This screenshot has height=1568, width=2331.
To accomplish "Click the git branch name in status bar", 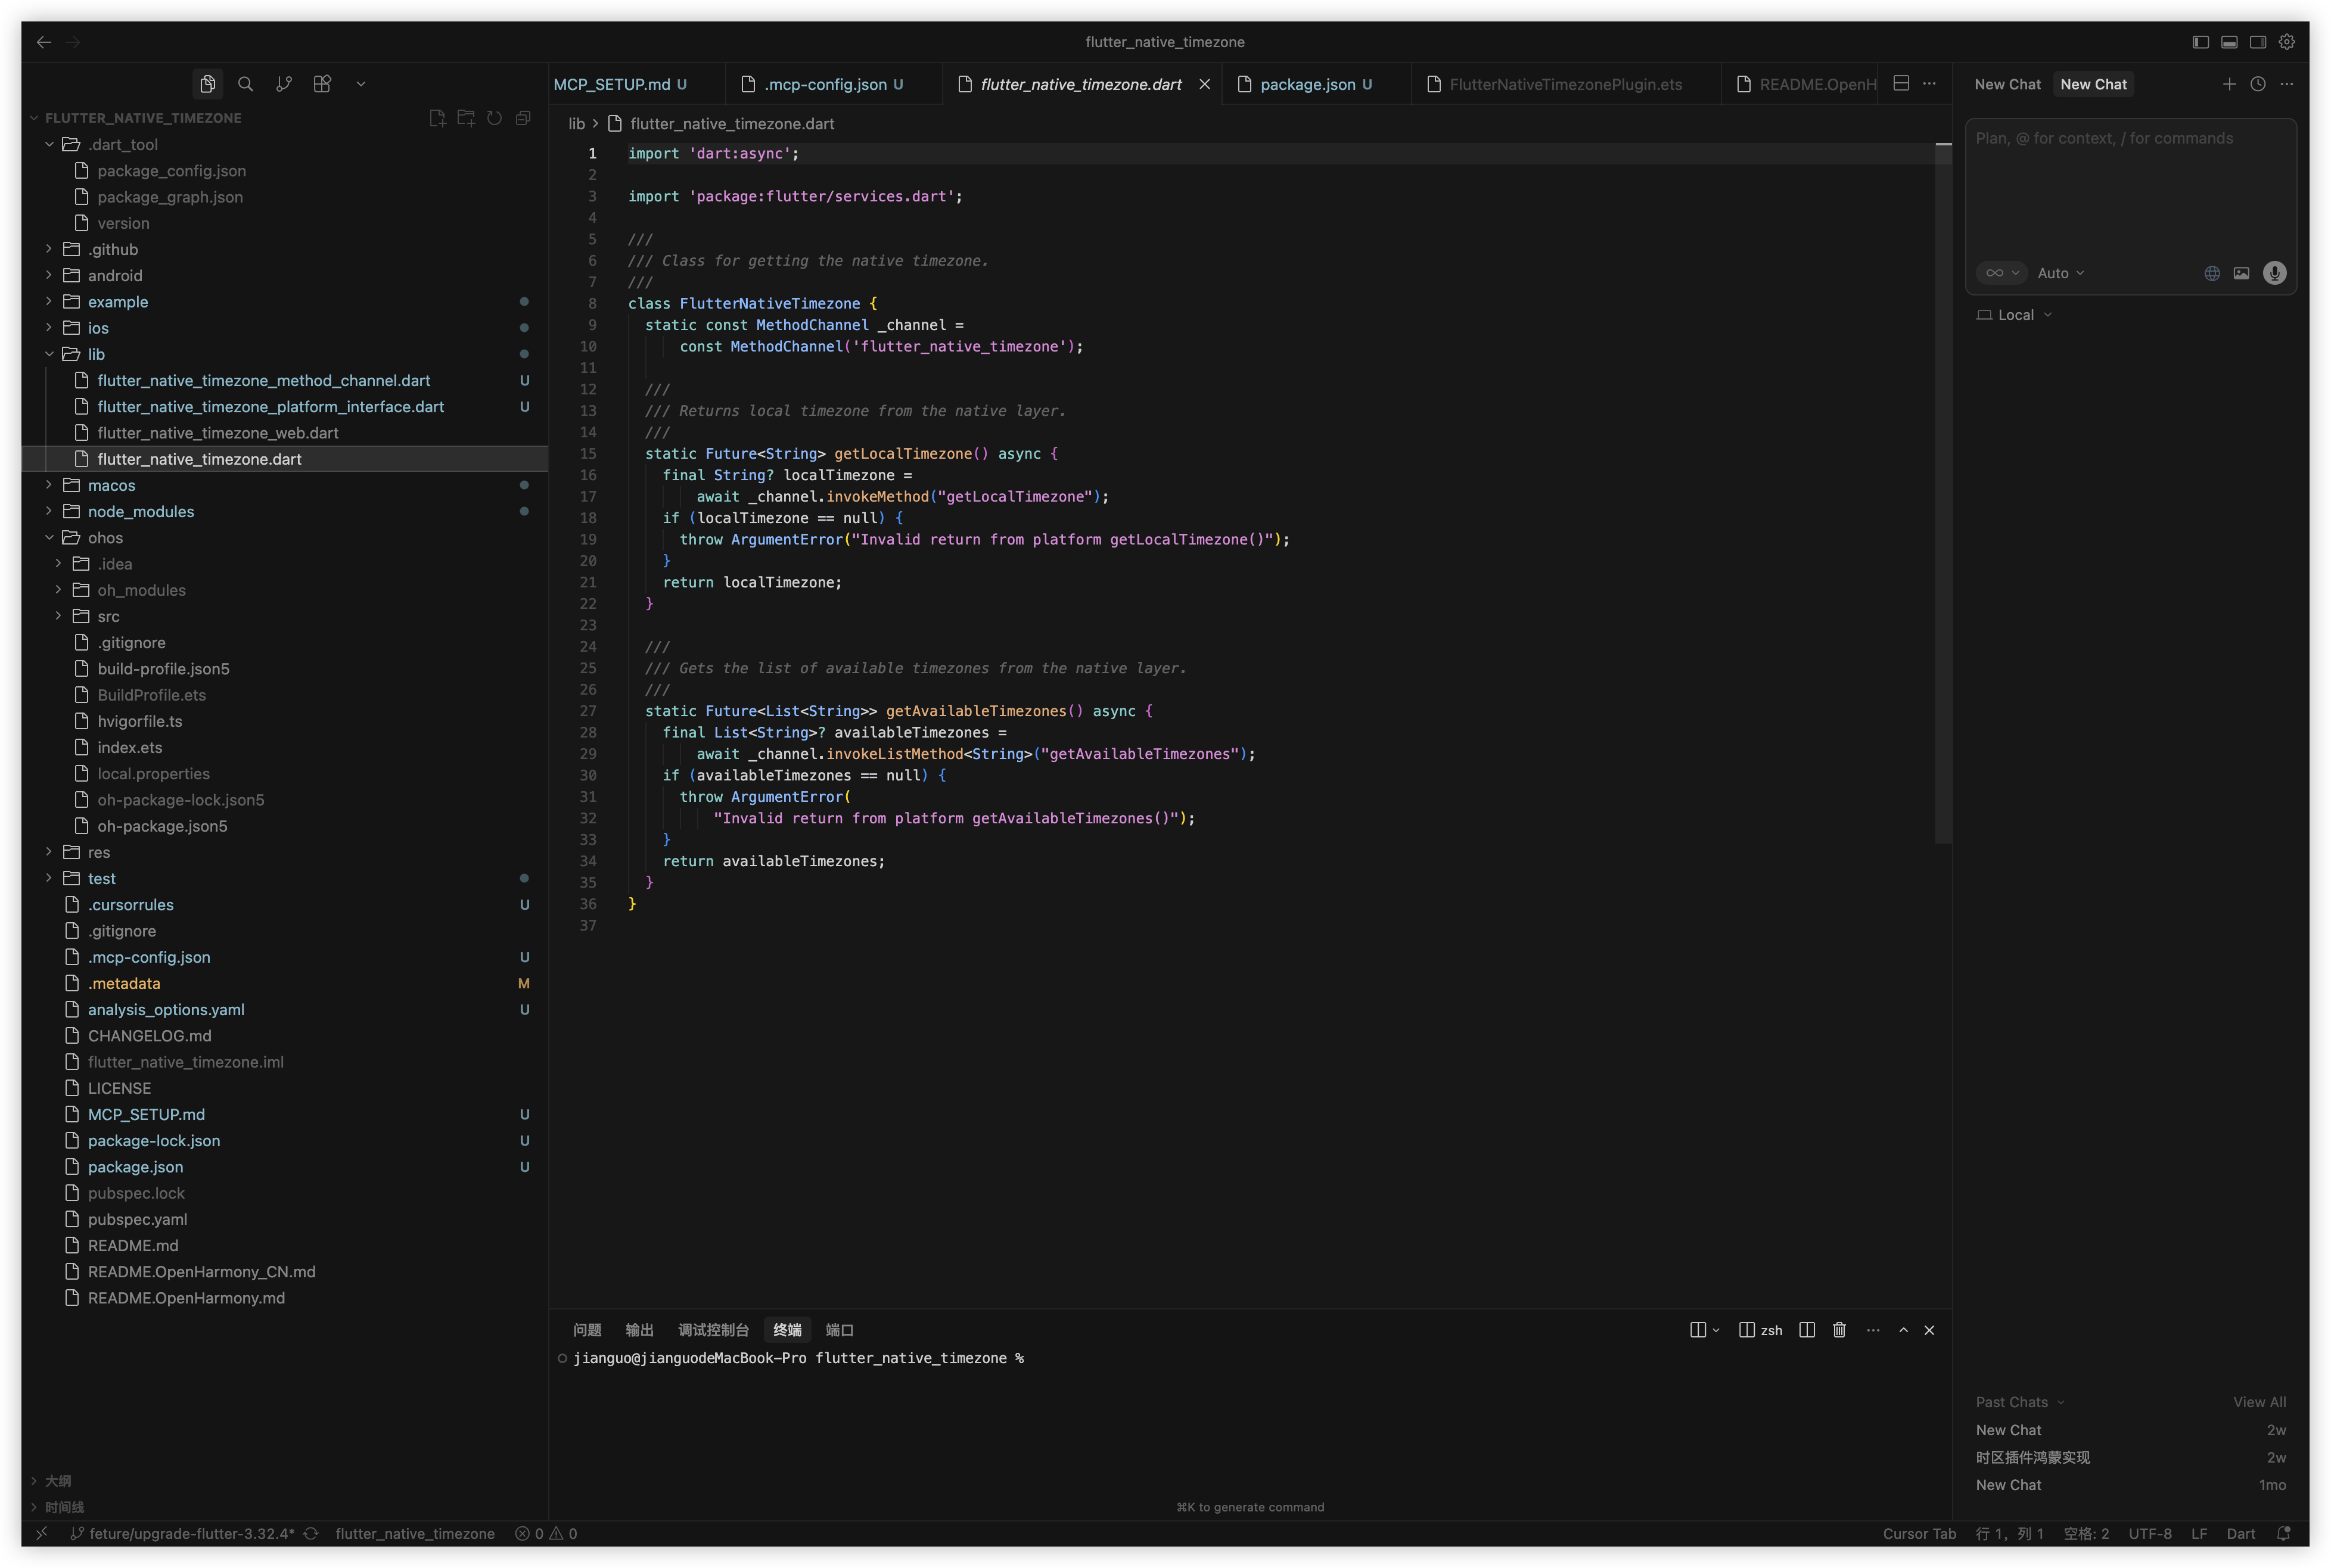I will point(191,1534).
